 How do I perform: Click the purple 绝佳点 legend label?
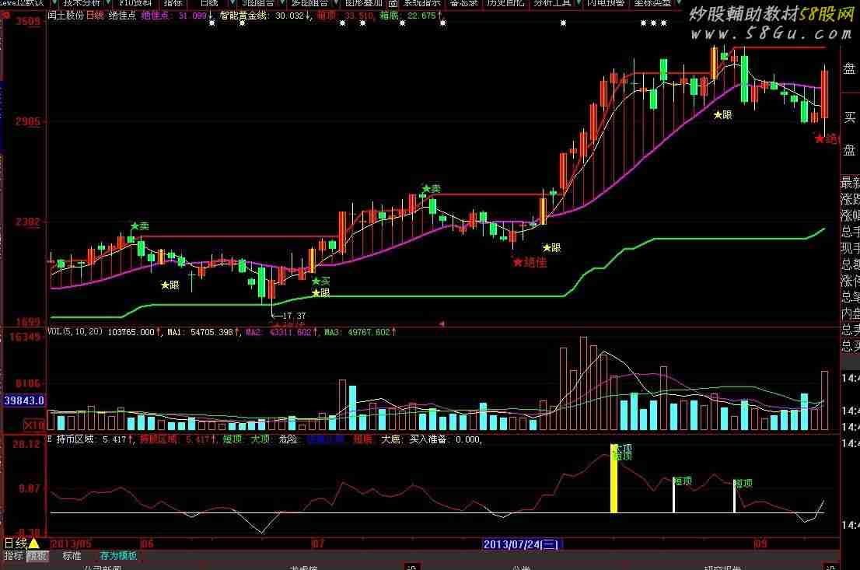155,16
